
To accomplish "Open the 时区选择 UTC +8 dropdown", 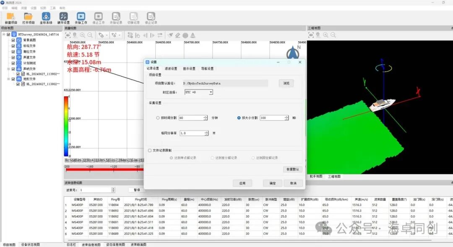I will pos(199,92).
